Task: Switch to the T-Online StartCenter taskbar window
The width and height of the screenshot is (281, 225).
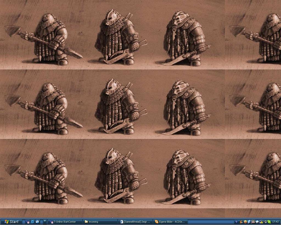Action: coord(65,222)
